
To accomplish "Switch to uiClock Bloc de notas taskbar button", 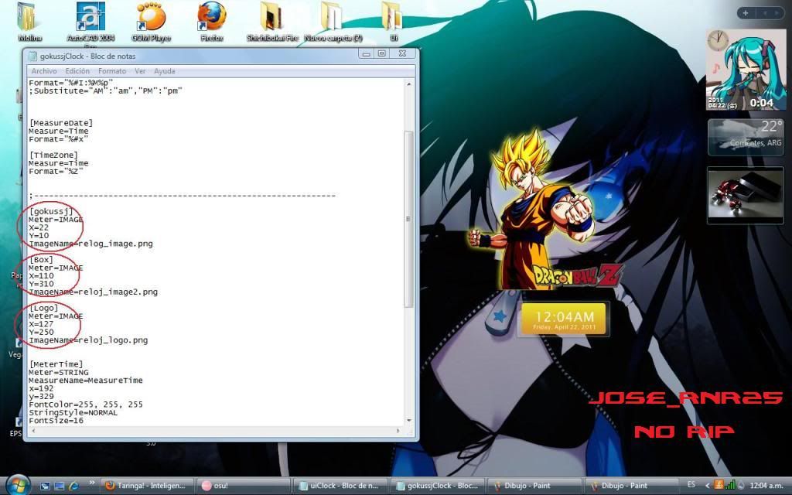I will point(341,486).
